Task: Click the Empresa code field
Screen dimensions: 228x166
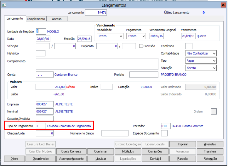Action: (45, 104)
